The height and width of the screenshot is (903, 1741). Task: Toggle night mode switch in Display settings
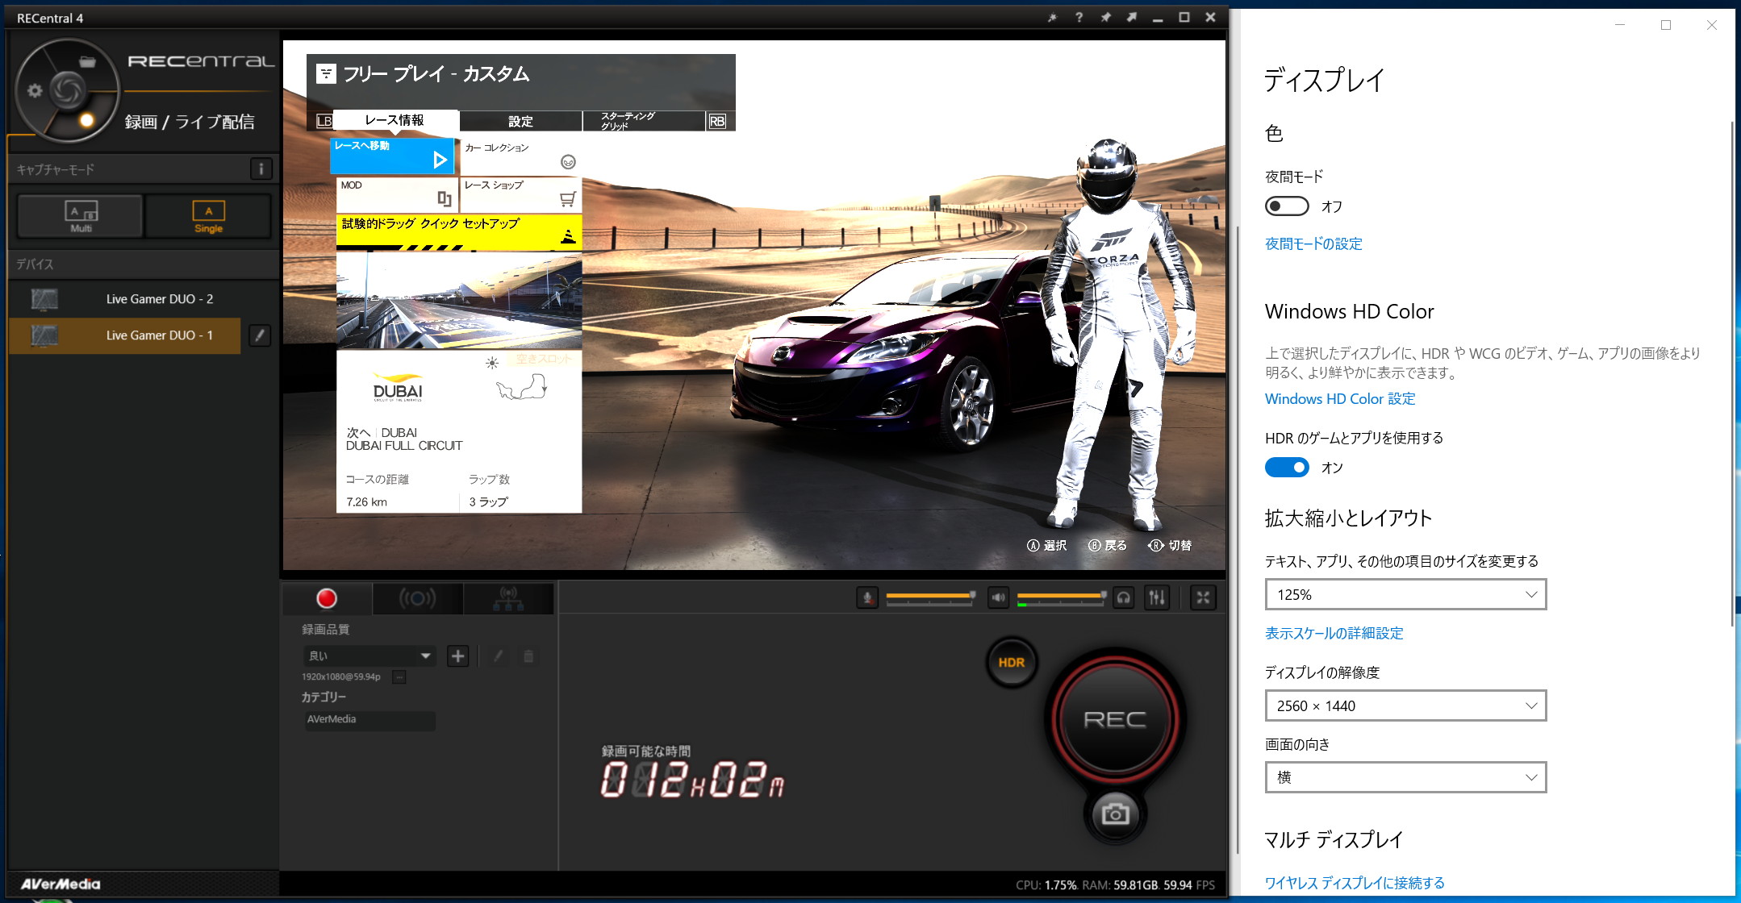click(1287, 206)
